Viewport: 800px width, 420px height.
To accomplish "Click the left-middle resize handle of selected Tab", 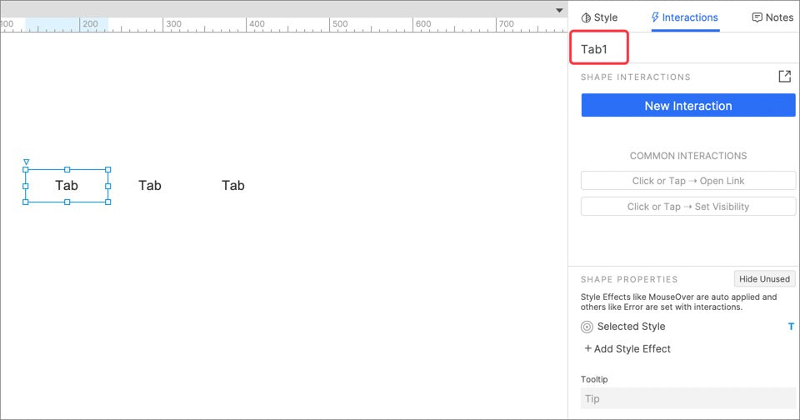I will [x=26, y=186].
